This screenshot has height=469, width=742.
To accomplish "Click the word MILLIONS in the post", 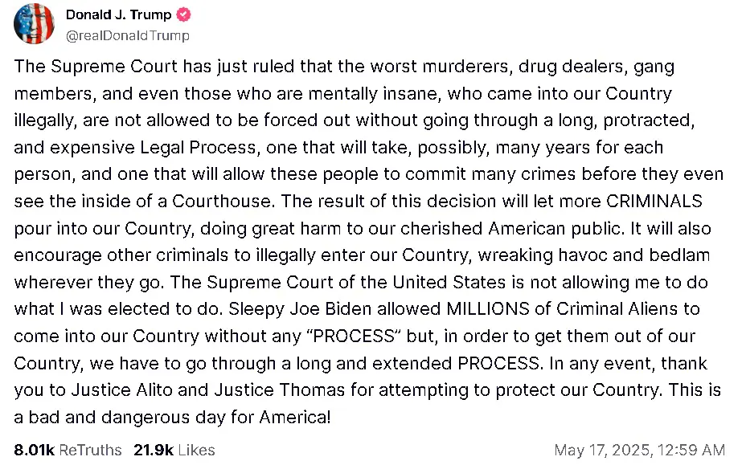I will tap(488, 308).
